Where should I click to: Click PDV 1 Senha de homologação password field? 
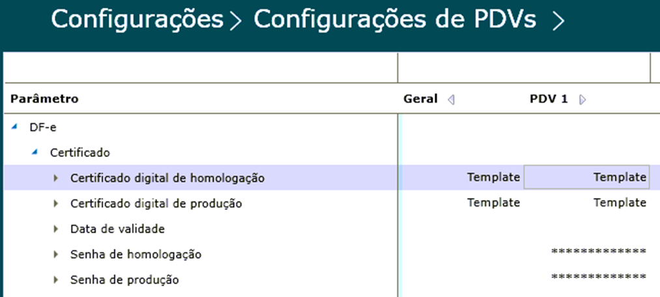598,252
